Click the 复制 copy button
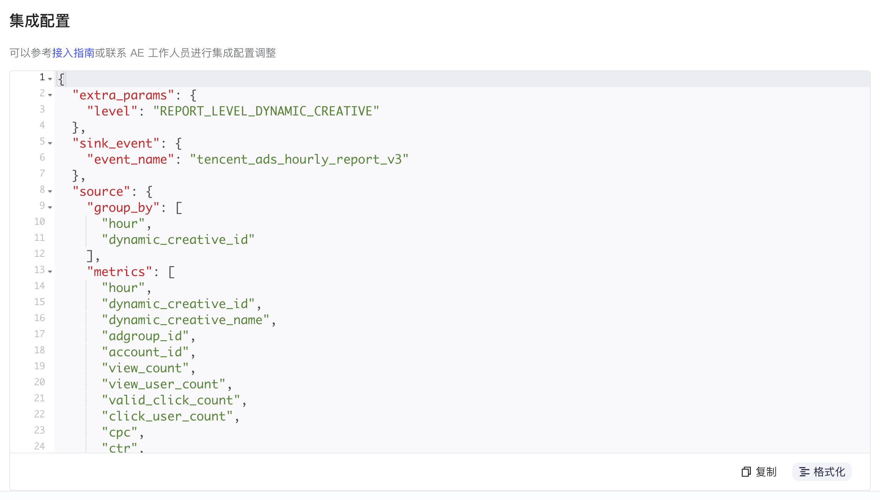Viewport: 880px width, 500px height. pyautogui.click(x=759, y=472)
